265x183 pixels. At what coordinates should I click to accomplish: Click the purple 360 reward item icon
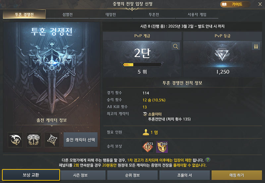(x=162, y=147)
